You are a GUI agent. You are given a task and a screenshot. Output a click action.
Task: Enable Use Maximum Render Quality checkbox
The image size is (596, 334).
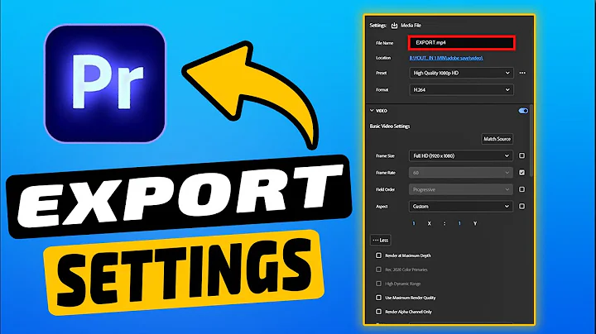[378, 298]
